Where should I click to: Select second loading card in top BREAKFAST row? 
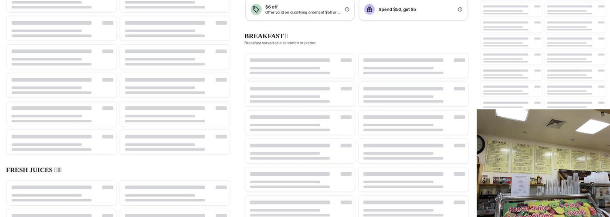(x=413, y=66)
